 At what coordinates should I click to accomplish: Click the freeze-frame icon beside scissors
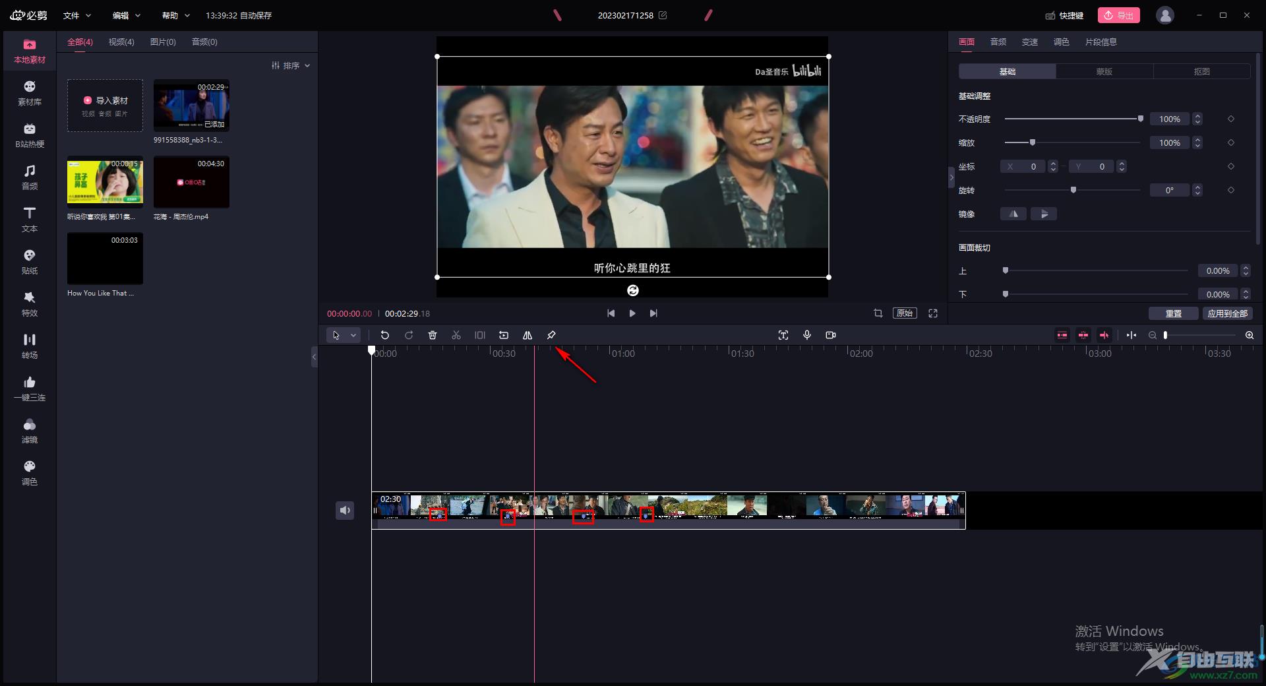pos(480,335)
